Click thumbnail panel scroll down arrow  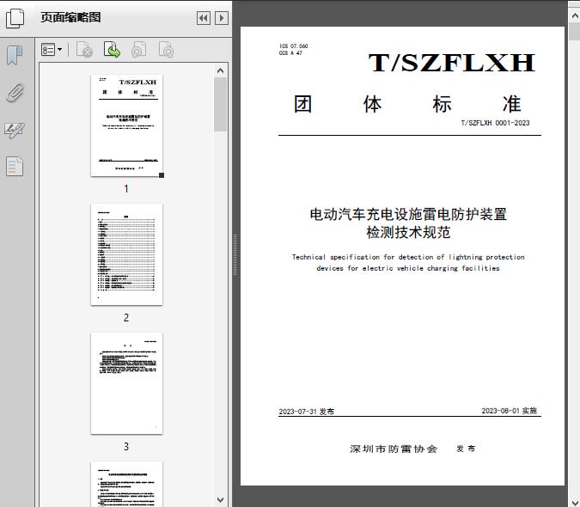(x=221, y=500)
